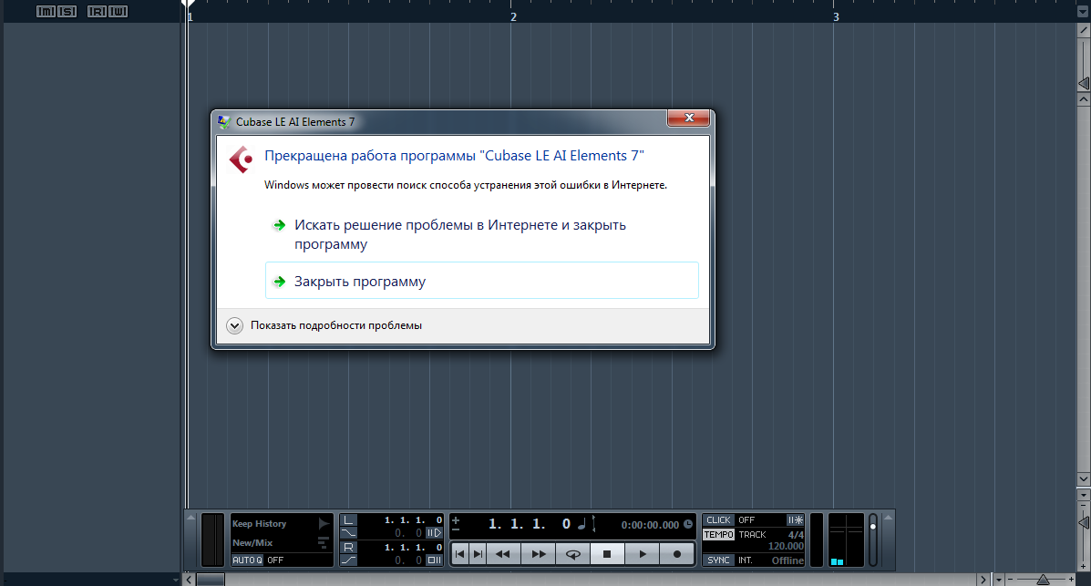This screenshot has height=586, width=1091.
Task: Click the transport panel right collapse arrow
Action: coord(888,517)
